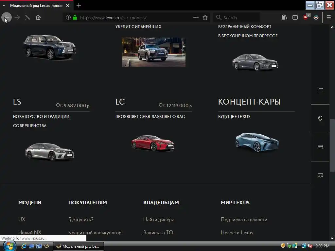Image resolution: width=335 pixels, height=251 pixels.
Task: Click the Firefox taskbar button
Action: (x=79, y=246)
